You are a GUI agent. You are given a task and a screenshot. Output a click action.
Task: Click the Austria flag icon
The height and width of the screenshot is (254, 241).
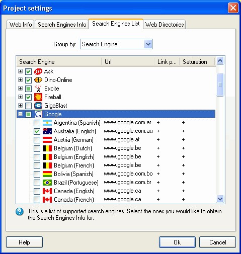click(47, 140)
